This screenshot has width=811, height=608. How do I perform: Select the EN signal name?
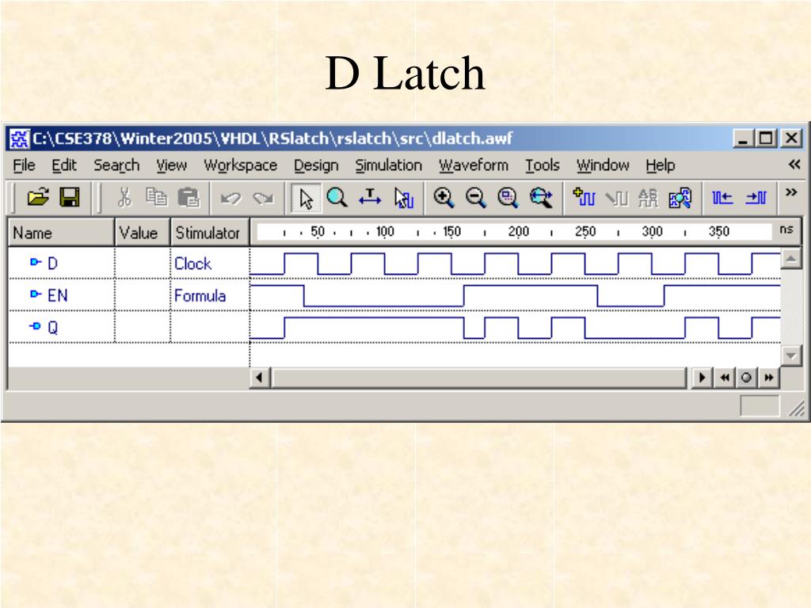click(x=57, y=295)
